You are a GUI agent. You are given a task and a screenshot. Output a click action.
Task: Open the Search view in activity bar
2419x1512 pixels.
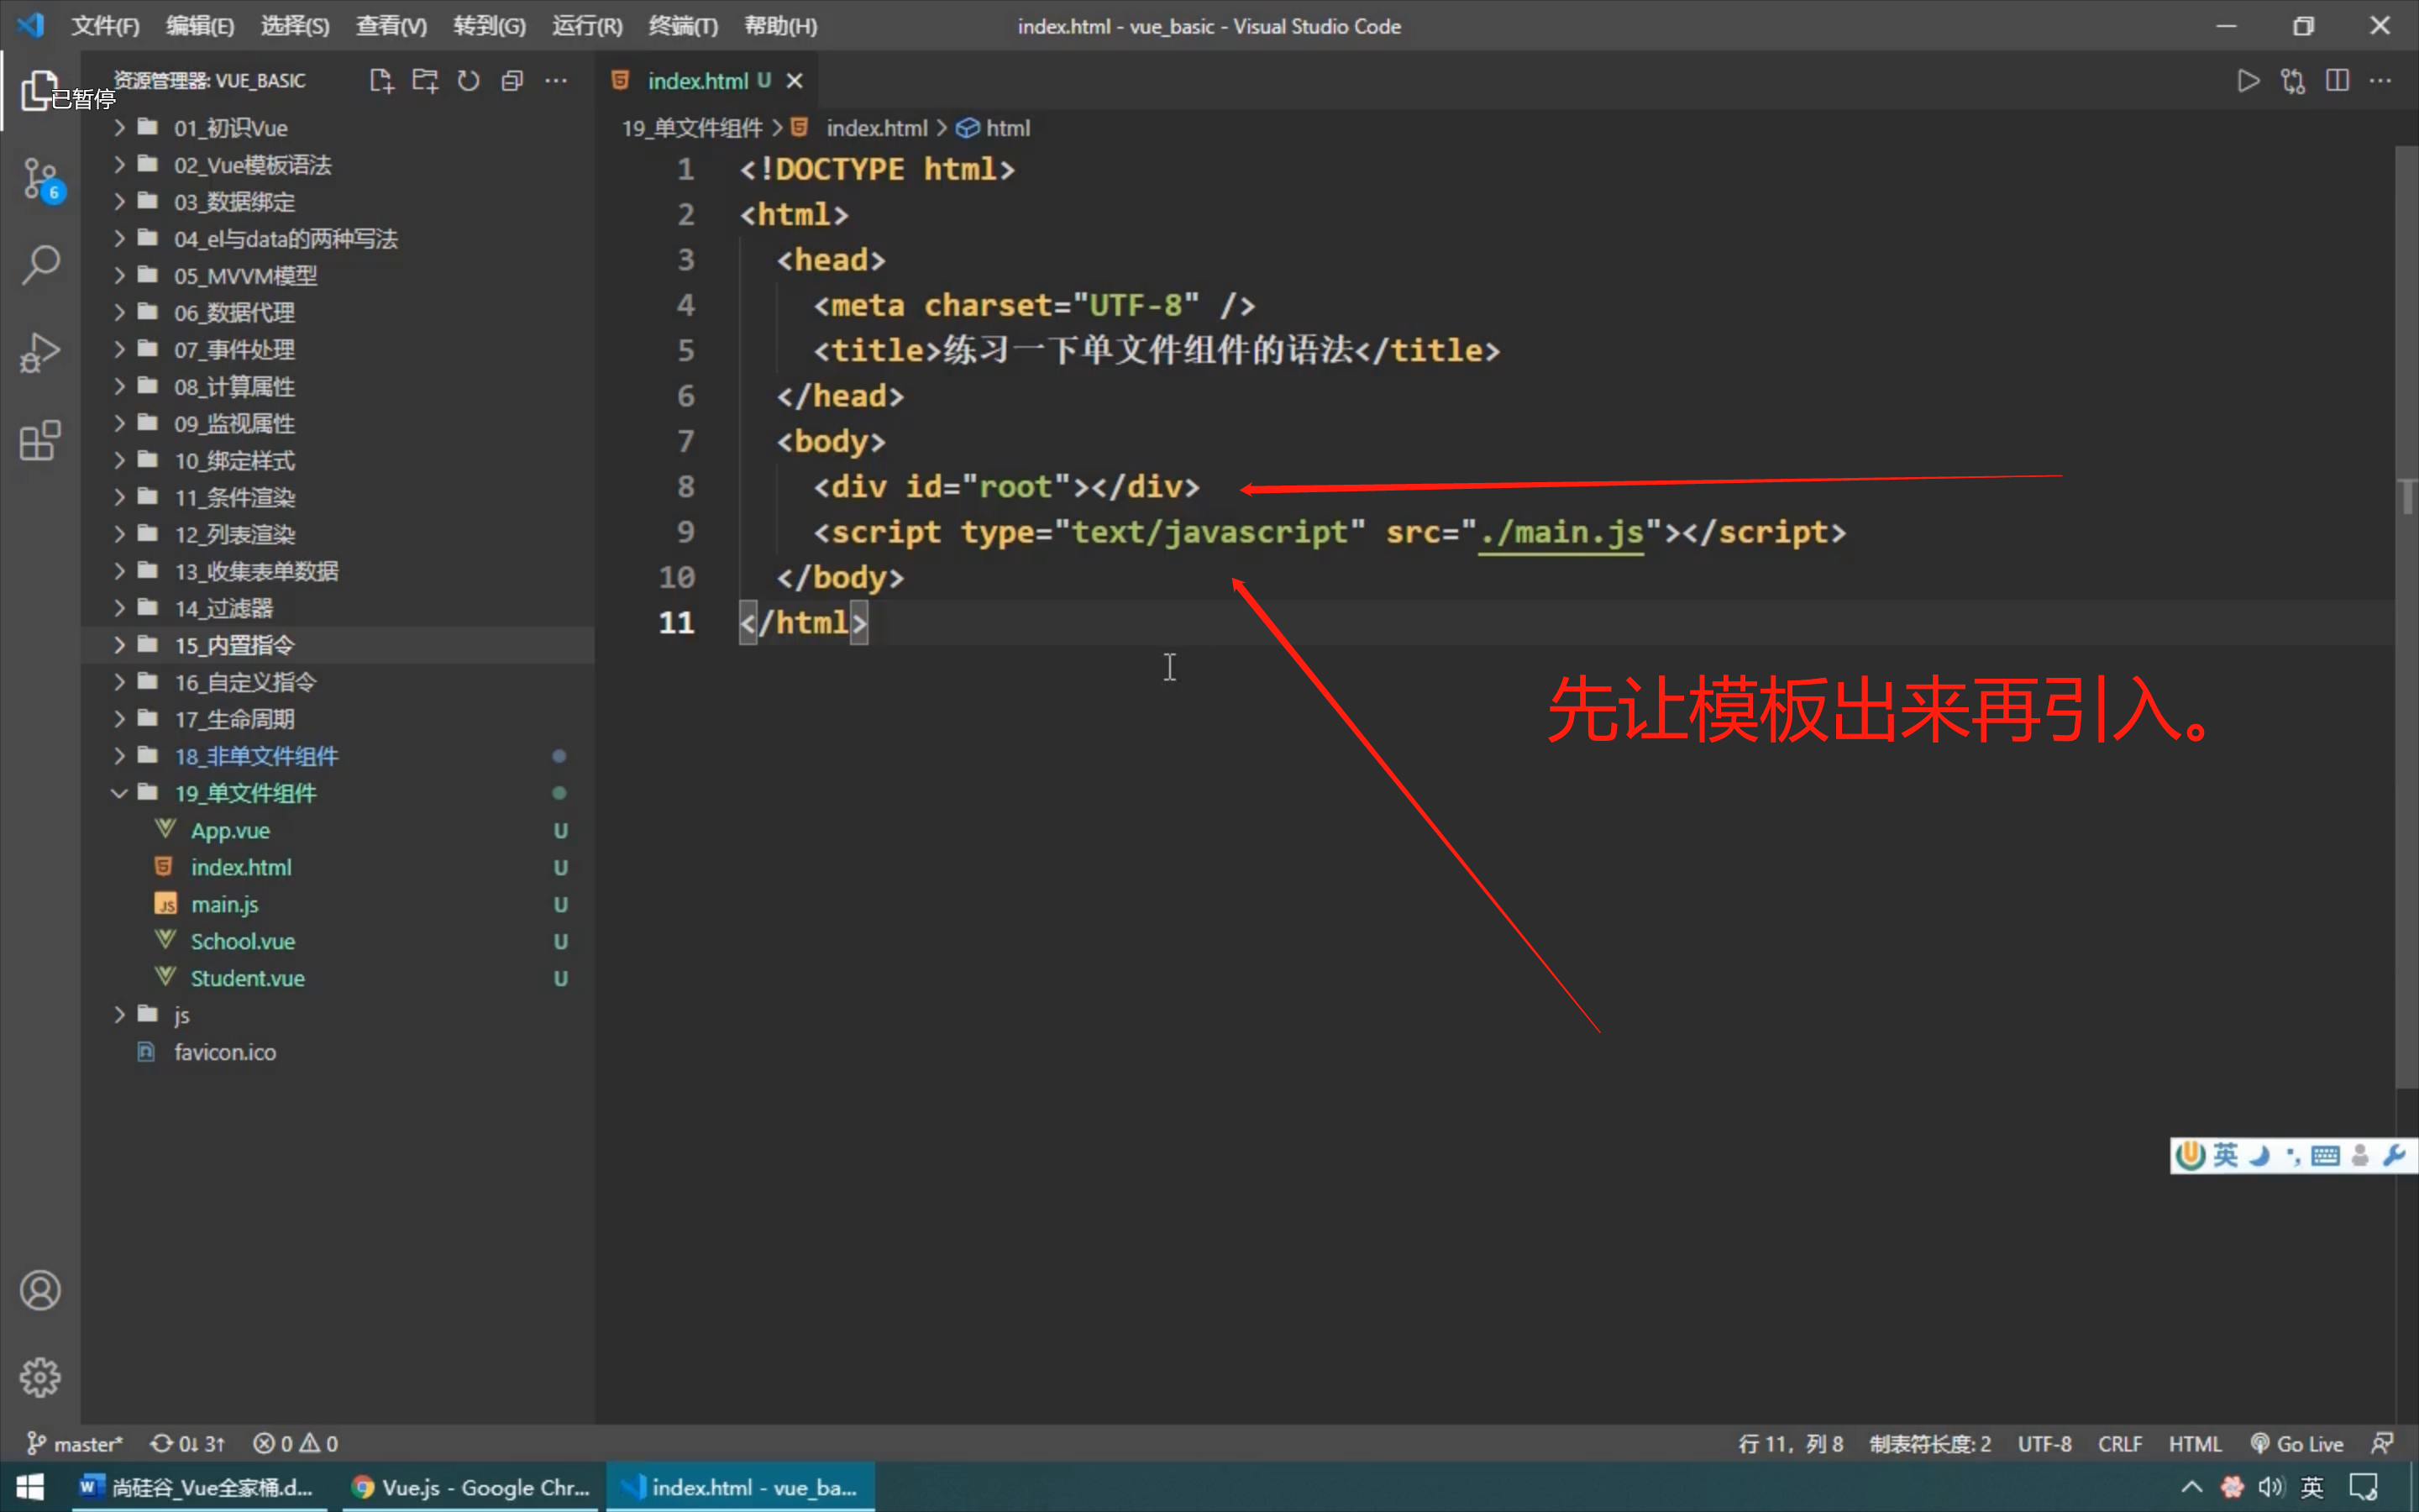tap(40, 266)
